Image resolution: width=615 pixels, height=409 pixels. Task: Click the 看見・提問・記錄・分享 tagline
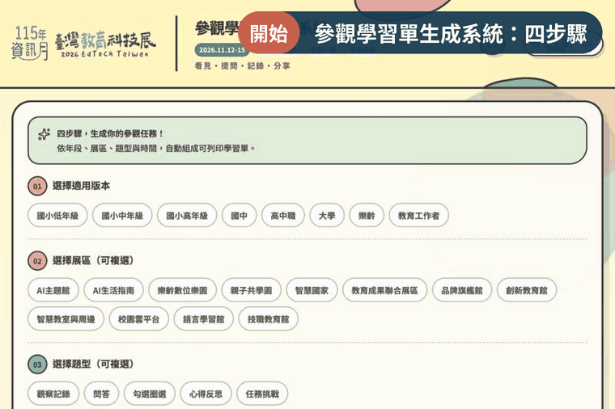(243, 65)
